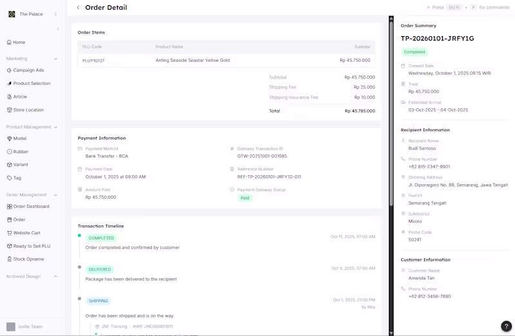515x336 pixels.
Task: Click the page vertical scrollbar
Action: tap(391, 113)
